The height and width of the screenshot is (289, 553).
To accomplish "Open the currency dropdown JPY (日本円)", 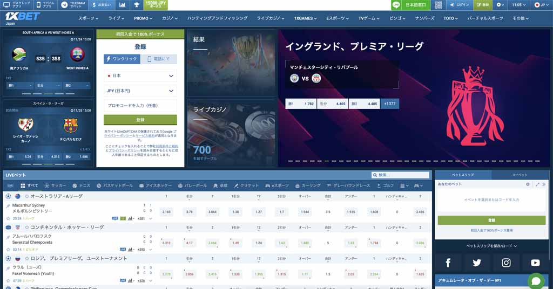I will tap(140, 91).
